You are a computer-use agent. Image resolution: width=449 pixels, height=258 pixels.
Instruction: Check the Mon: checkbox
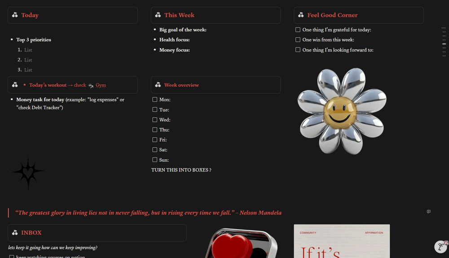click(154, 100)
